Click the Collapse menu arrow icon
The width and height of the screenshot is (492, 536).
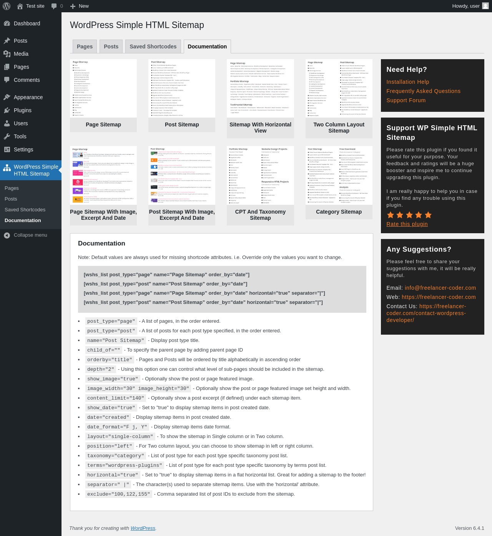click(7, 235)
